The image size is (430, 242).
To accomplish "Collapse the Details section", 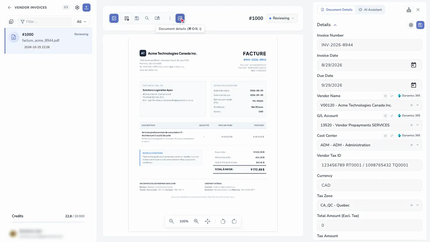I will tap(335, 25).
